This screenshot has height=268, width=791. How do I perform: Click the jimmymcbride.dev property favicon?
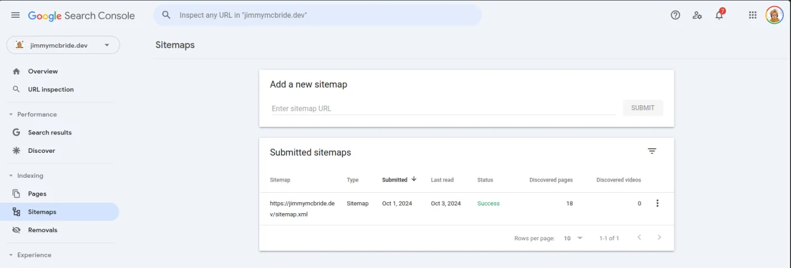(x=20, y=45)
